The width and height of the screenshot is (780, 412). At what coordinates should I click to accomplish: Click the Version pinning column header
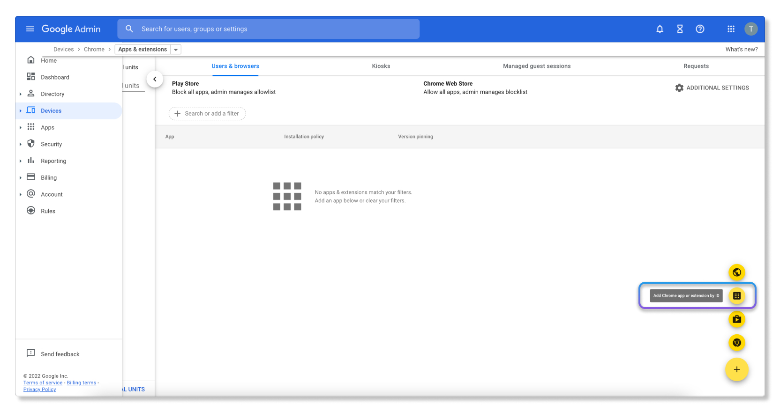click(415, 137)
